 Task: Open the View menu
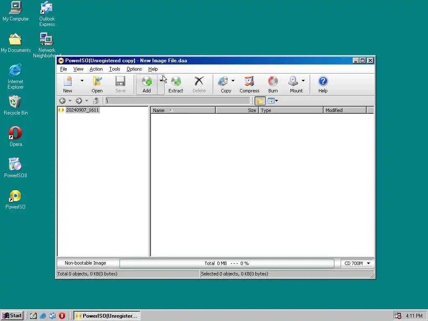coord(78,69)
